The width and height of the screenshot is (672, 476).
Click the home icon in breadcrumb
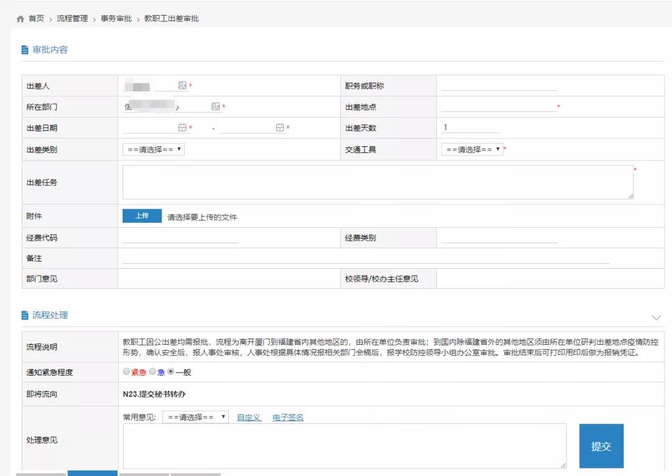pyautogui.click(x=21, y=19)
